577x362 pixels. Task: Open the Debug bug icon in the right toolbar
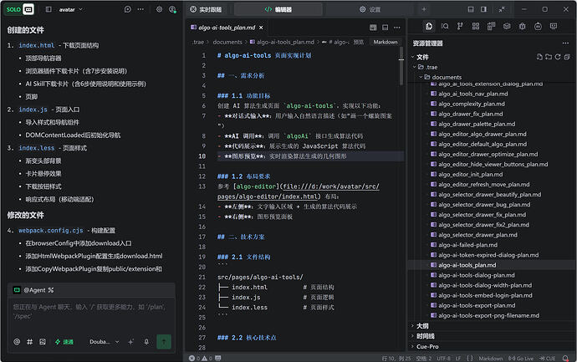coord(522,26)
